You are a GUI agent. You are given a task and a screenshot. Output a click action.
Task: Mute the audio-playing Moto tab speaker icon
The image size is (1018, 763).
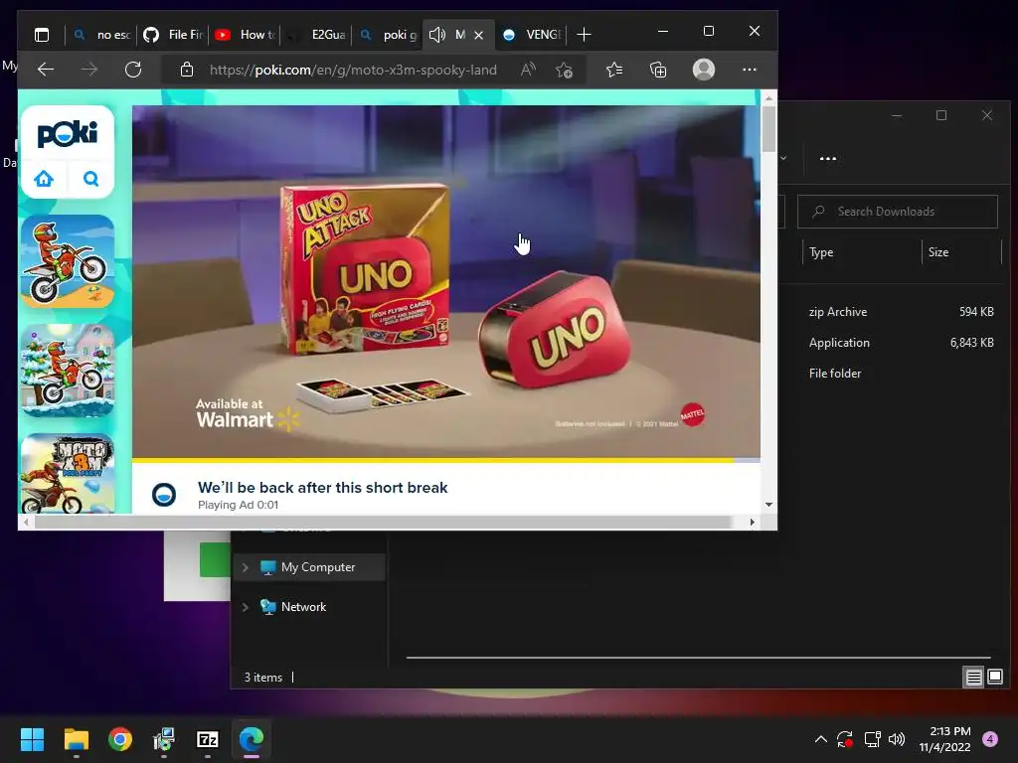click(x=437, y=35)
